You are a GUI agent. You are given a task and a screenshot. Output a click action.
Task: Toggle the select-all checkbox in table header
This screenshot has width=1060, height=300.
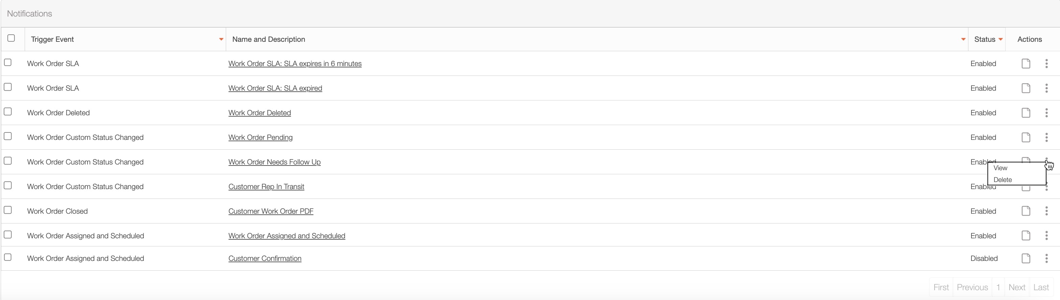coord(11,38)
